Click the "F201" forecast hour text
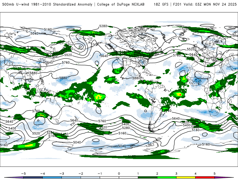Image resolution: width=238 pixels, height=179 pixels. [177, 4]
